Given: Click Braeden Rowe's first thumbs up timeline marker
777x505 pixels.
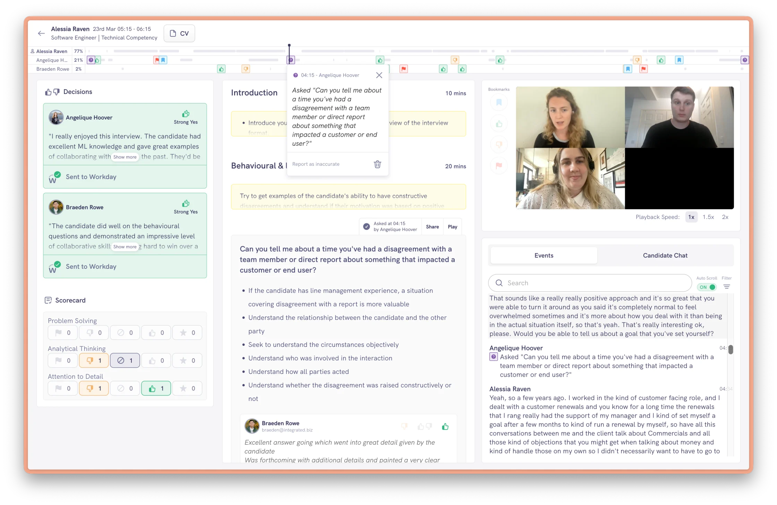Looking at the screenshot, I should click(x=221, y=69).
